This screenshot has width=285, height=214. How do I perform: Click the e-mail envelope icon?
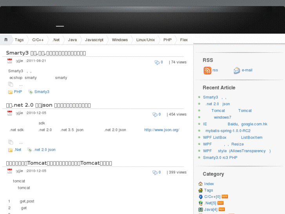pyautogui.click(x=237, y=71)
